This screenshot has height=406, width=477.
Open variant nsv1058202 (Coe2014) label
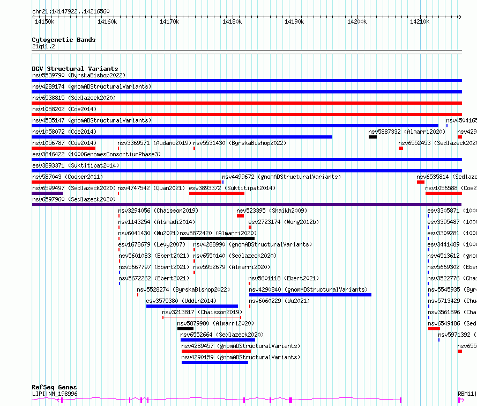coord(64,109)
